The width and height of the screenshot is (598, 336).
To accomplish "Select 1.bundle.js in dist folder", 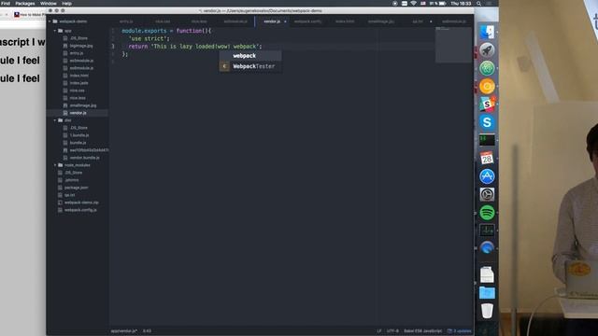I will 79,135.
